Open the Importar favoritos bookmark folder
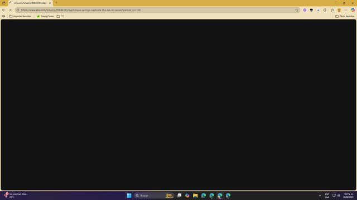 20,16
